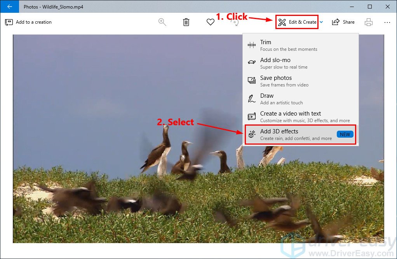Click the text 'Add an artistic touch'

click(282, 103)
